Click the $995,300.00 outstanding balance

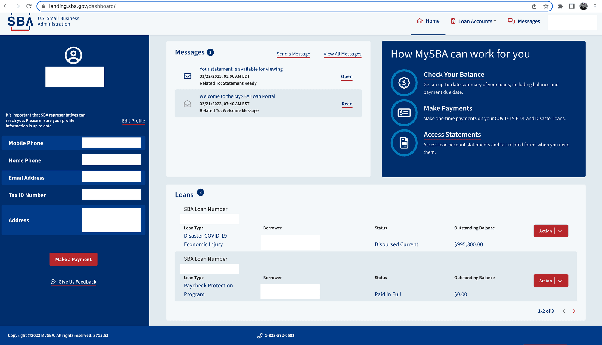coord(468,244)
